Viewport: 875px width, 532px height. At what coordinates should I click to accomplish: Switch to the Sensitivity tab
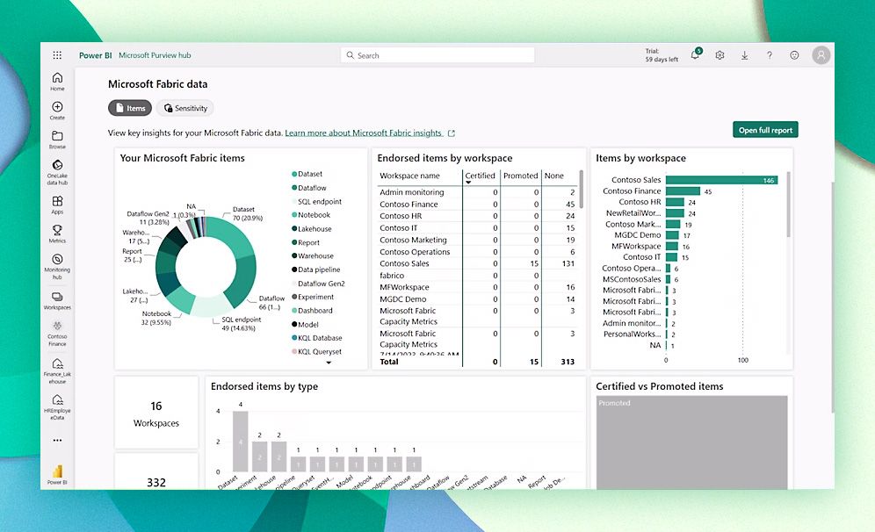[x=185, y=108]
